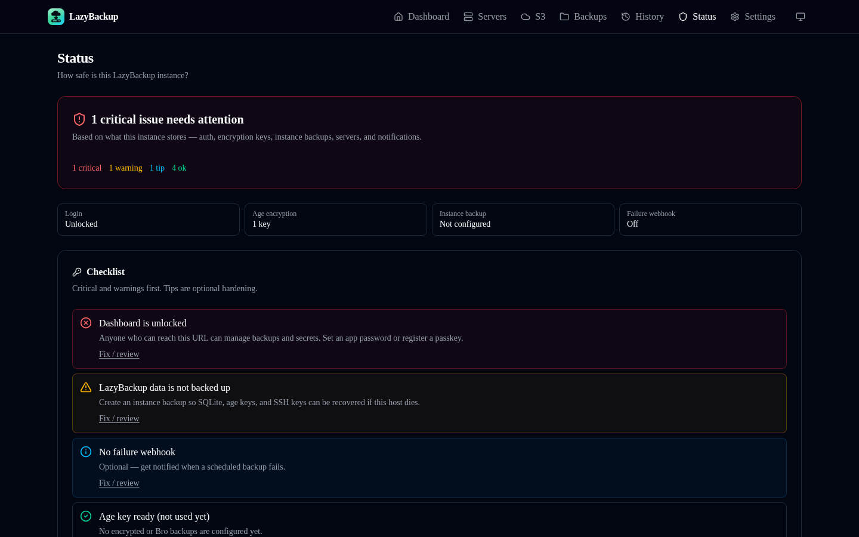Screen dimensions: 859x537
Task: Open the Dashboard nav item
Action: click(x=421, y=17)
